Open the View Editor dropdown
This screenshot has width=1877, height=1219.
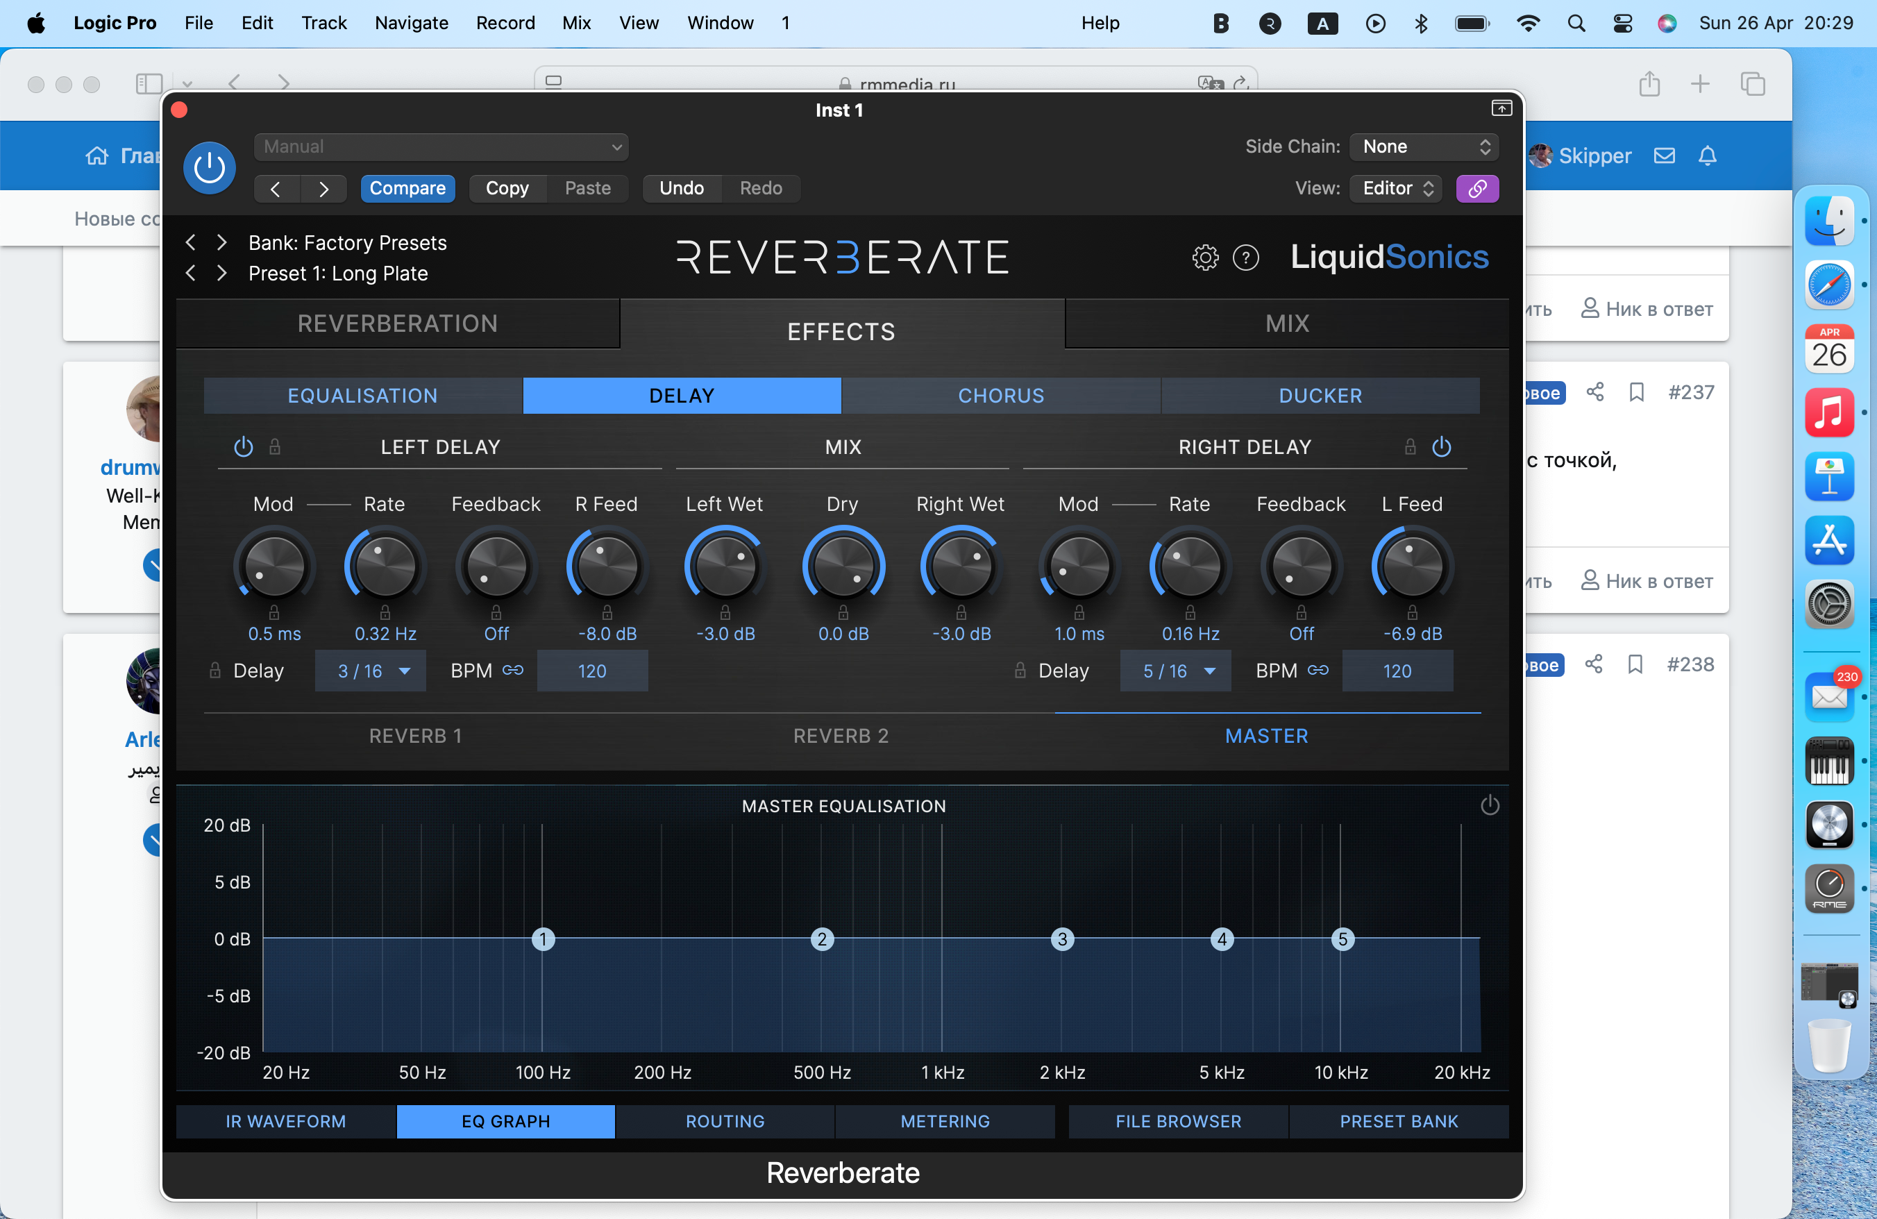click(1395, 188)
